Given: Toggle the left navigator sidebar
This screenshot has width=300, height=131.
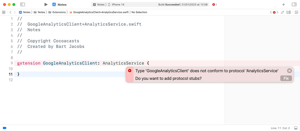Looking at the screenshot, I should tap(23, 5).
